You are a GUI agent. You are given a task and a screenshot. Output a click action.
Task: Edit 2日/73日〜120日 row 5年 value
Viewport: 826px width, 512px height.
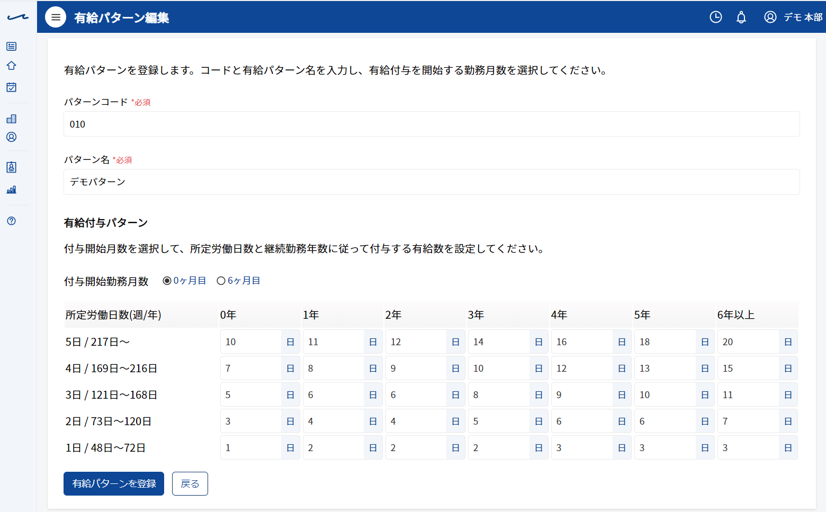coord(665,421)
